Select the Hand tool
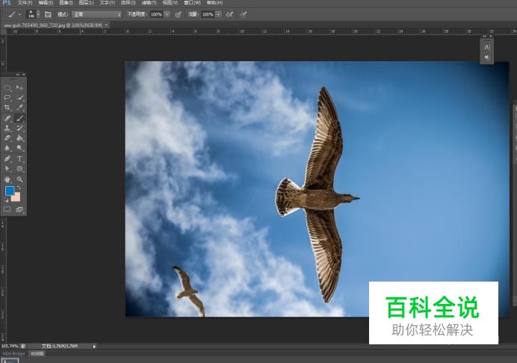This screenshot has width=517, height=363. (x=7, y=179)
